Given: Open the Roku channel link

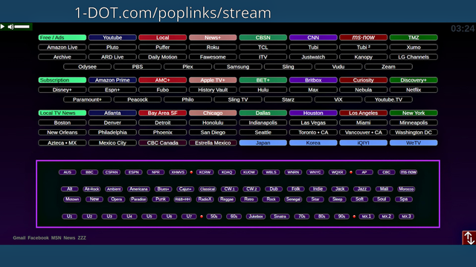Looking at the screenshot, I should coord(213,47).
